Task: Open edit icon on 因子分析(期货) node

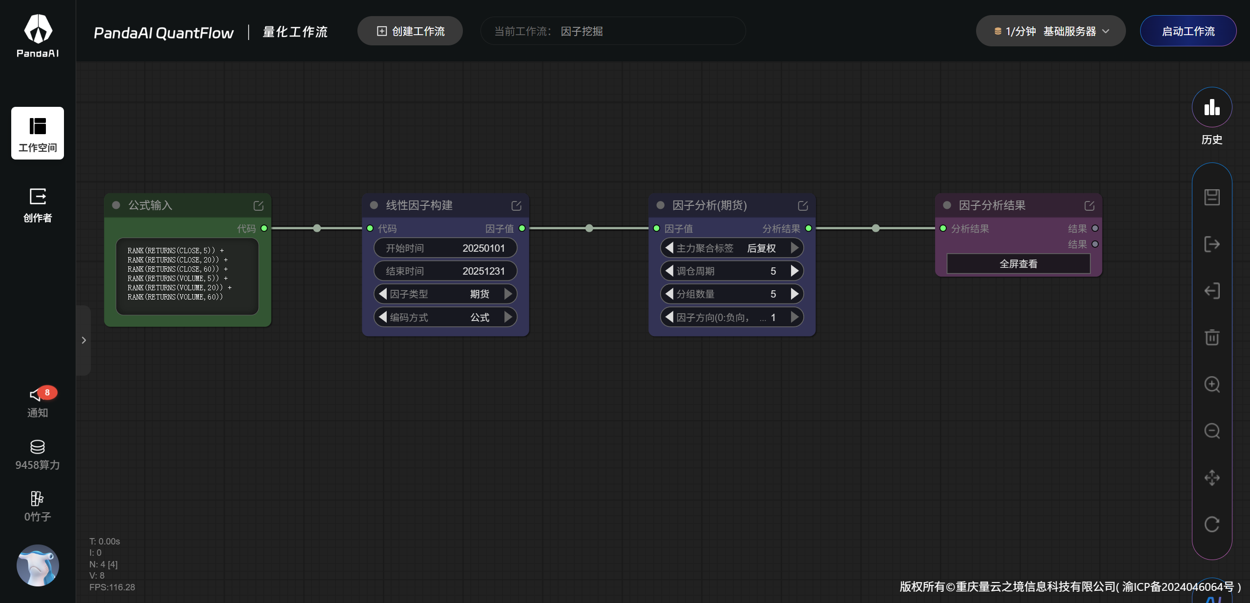Action: 803,206
